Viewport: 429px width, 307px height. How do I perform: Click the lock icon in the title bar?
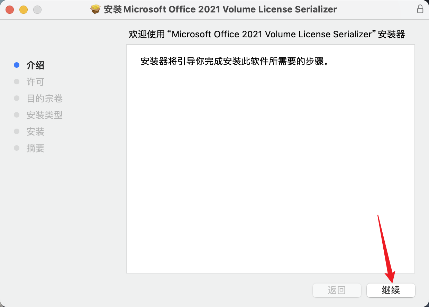point(420,9)
